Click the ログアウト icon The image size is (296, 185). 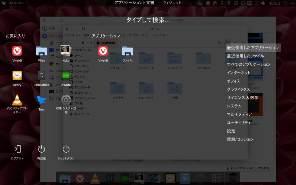pyautogui.click(x=17, y=149)
